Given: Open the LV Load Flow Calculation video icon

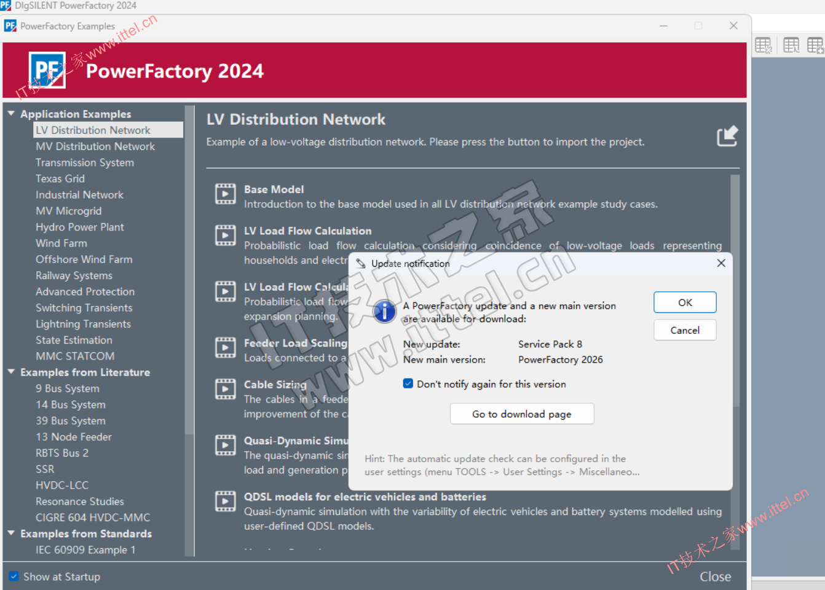Looking at the screenshot, I should [x=225, y=235].
